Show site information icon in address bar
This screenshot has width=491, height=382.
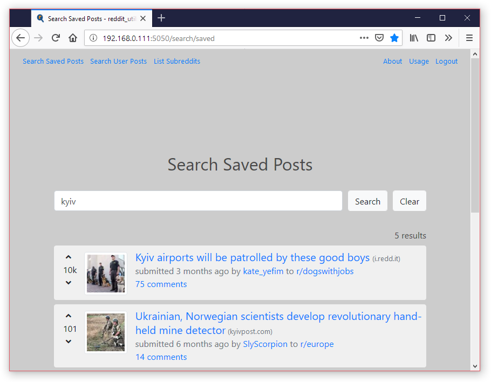pos(93,38)
